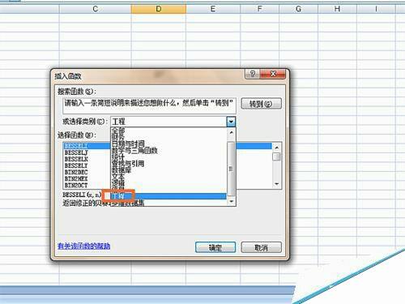The width and height of the screenshot is (405, 304).
Task: Open 有关该函数的帮助 link
Action: (x=83, y=246)
